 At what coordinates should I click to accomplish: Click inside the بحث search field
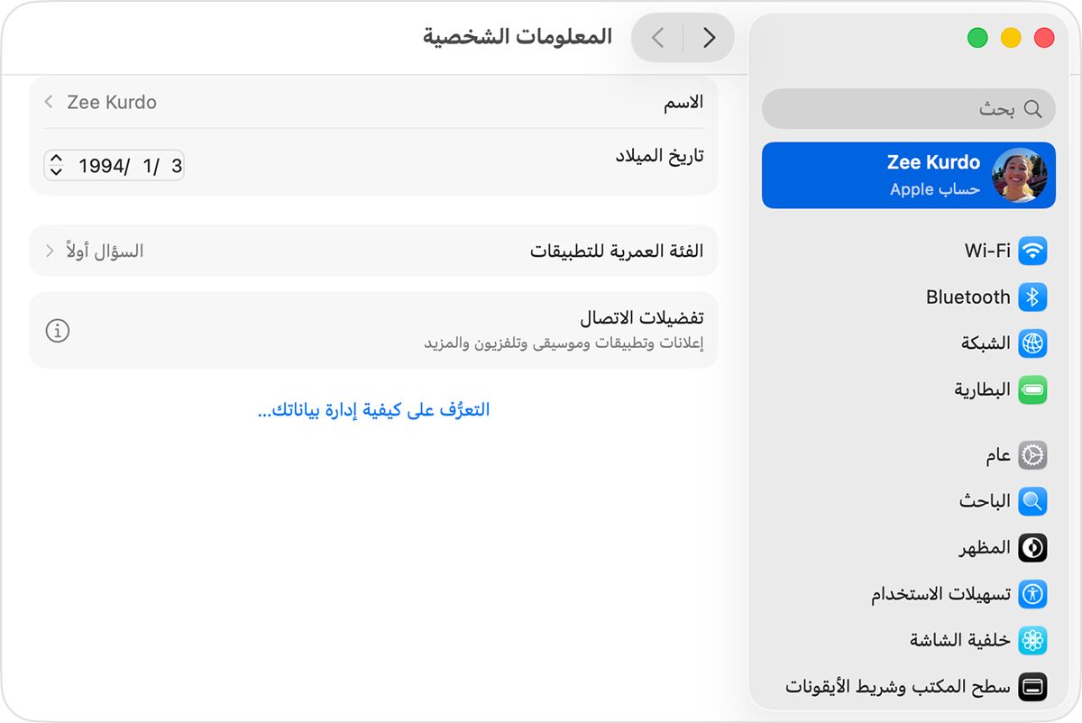908,108
